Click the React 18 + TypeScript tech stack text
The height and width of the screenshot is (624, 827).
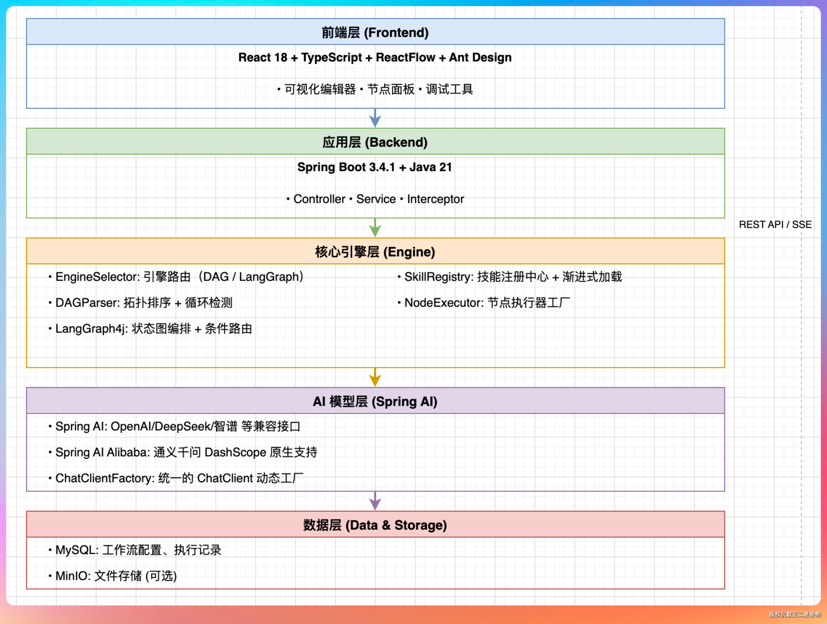(x=375, y=57)
